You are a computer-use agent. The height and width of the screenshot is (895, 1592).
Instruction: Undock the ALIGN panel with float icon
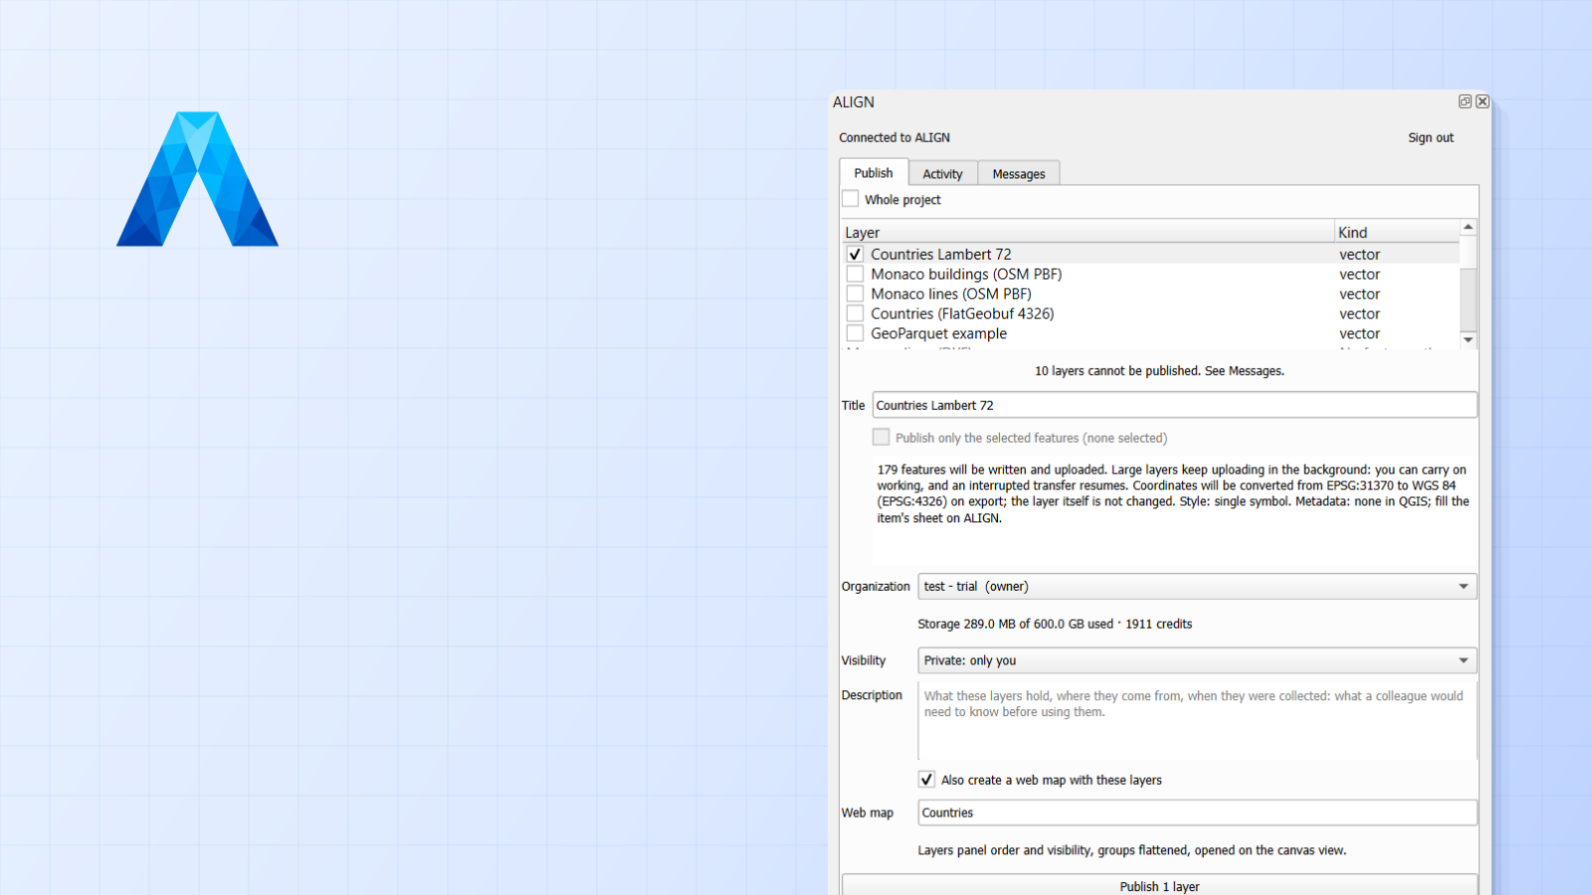(1465, 101)
